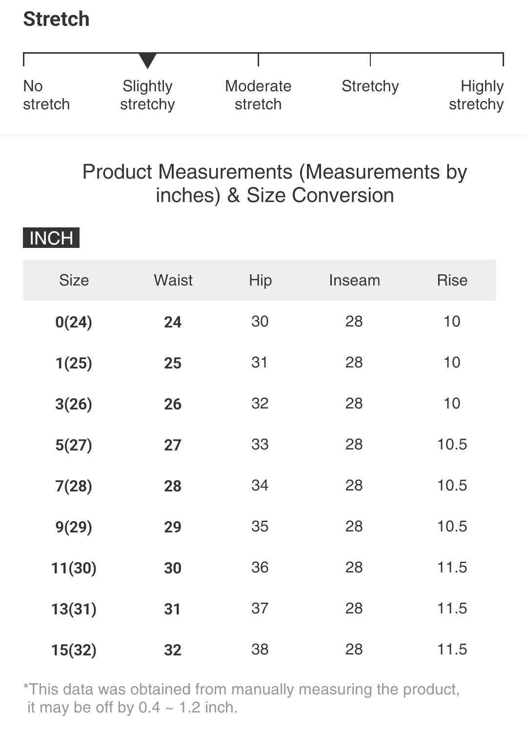The width and height of the screenshot is (527, 732).
Task: Select the 1(25) size row label
Action: (x=74, y=363)
